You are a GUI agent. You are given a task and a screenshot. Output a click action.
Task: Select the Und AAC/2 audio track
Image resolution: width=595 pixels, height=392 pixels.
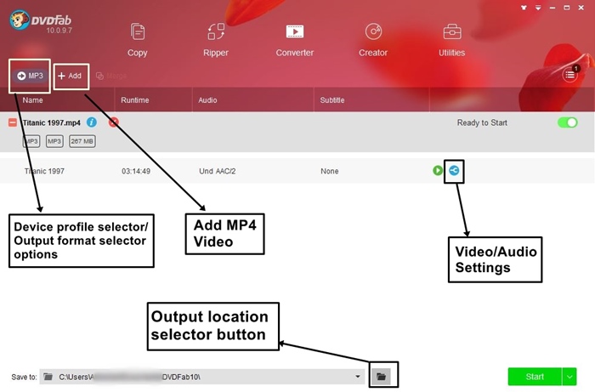[x=217, y=171]
